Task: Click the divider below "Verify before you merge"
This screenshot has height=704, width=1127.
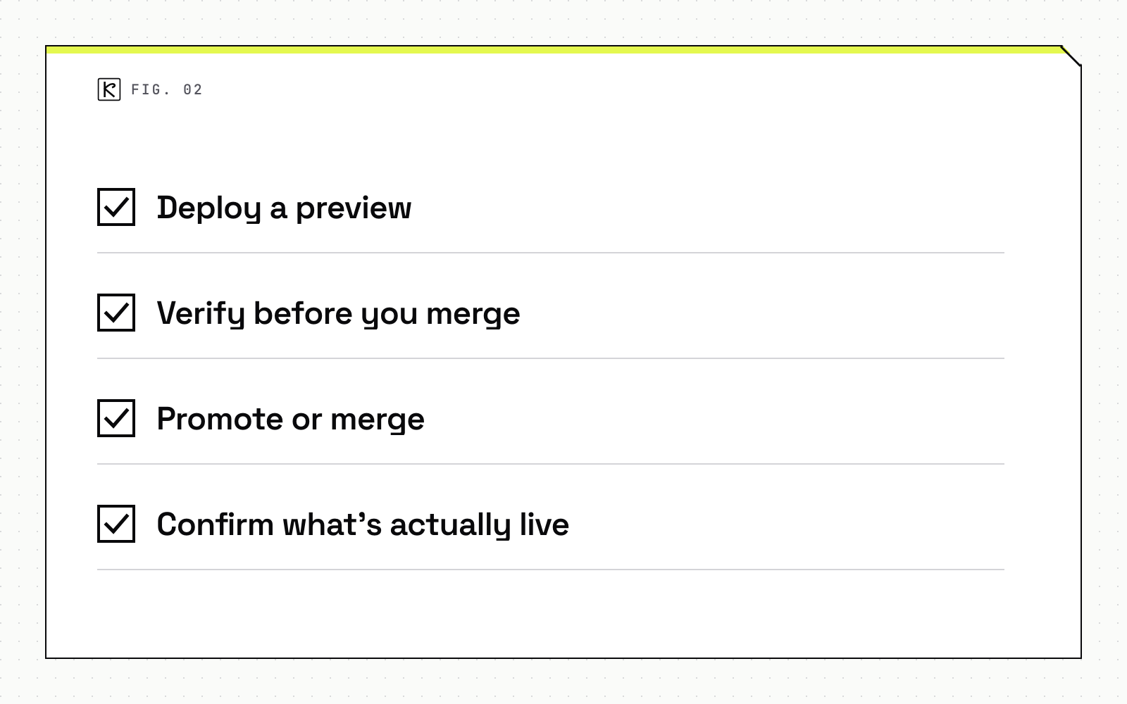Action: coord(551,358)
